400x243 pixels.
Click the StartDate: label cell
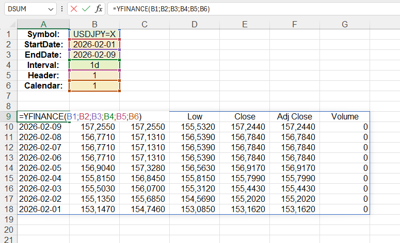(43, 44)
